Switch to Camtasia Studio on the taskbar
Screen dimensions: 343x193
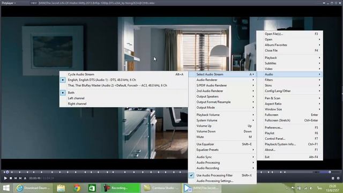pyautogui.click(x=161, y=188)
